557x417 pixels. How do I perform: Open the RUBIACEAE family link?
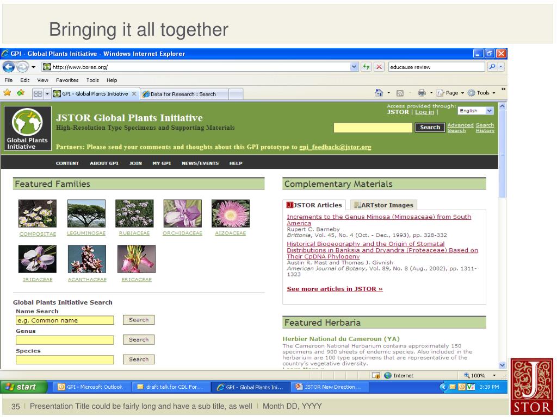click(134, 233)
